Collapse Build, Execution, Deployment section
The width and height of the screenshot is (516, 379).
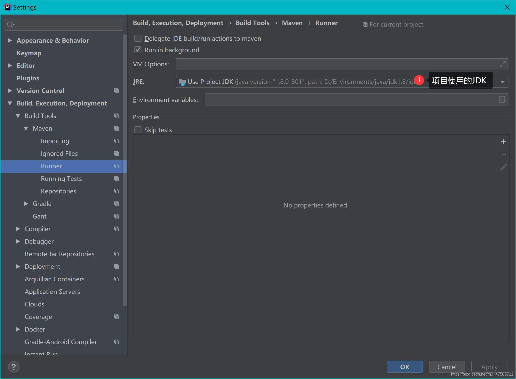pos(10,103)
